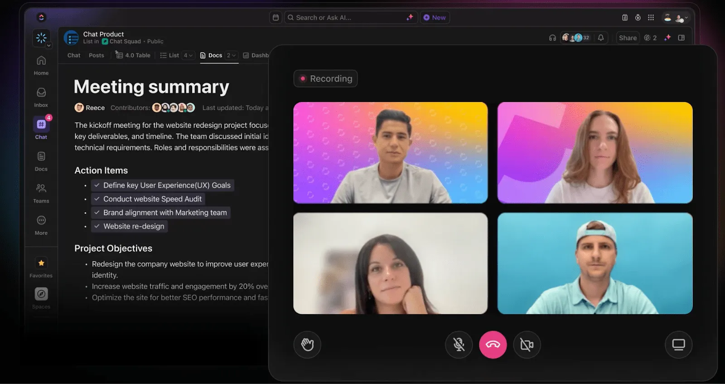The image size is (725, 384).
Task: Switch to the Chat tab
Action: (74, 55)
